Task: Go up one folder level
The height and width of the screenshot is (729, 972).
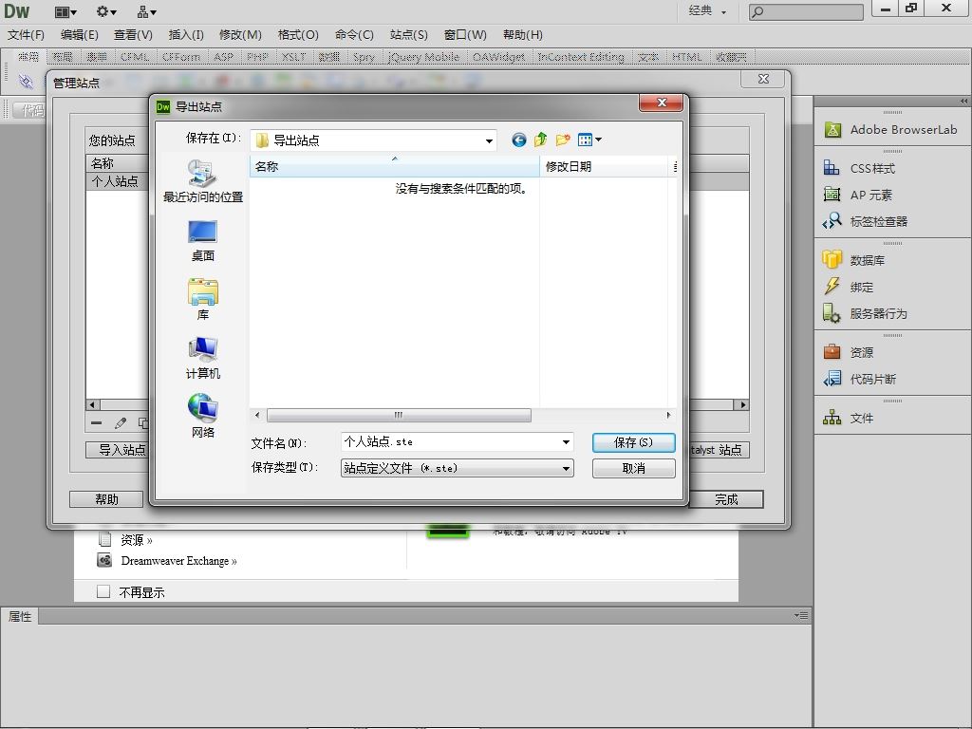Action: click(x=540, y=140)
